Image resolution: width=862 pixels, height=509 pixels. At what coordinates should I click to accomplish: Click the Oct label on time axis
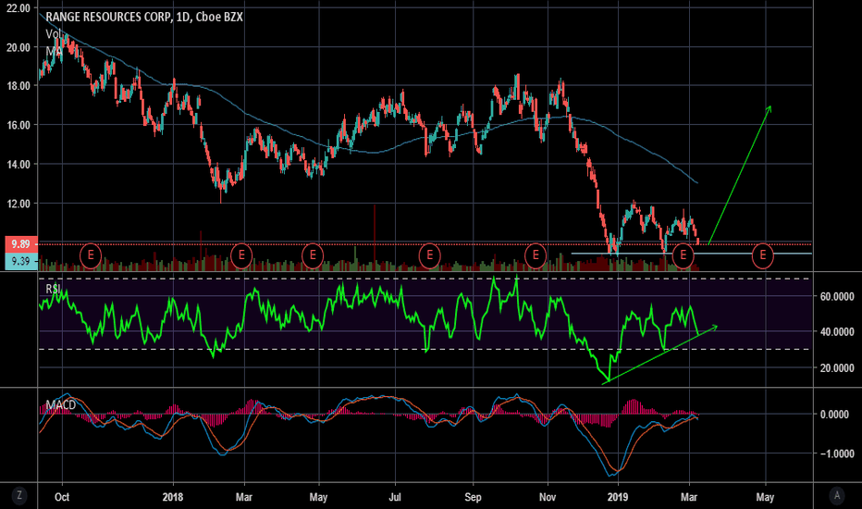(x=62, y=497)
